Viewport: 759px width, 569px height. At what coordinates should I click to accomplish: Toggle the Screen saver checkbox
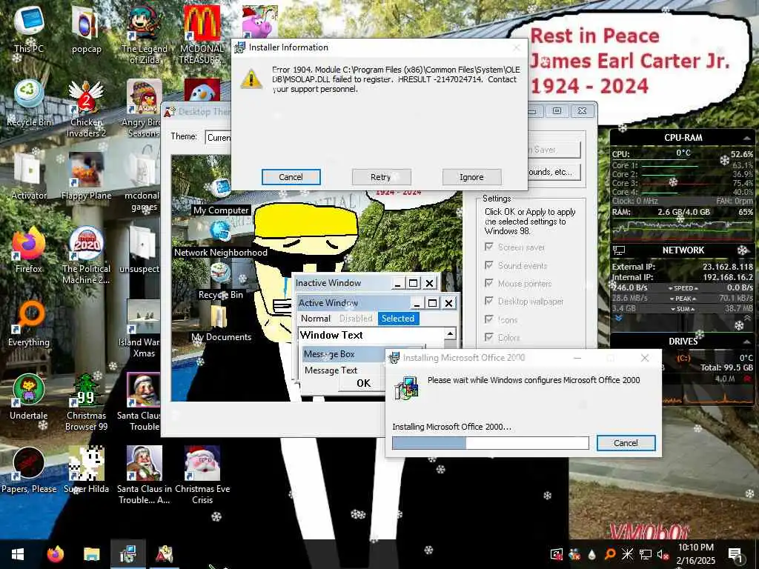[489, 247]
